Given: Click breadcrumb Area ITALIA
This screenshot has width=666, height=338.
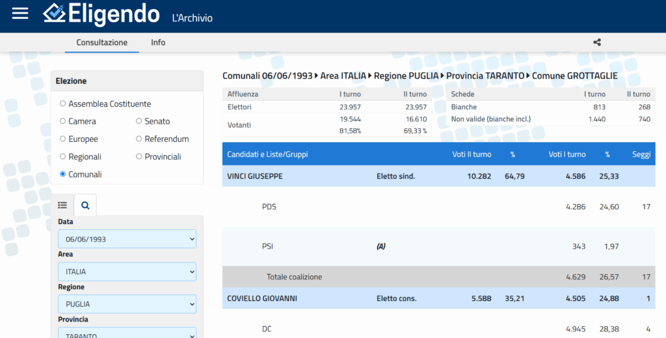Looking at the screenshot, I should (343, 76).
